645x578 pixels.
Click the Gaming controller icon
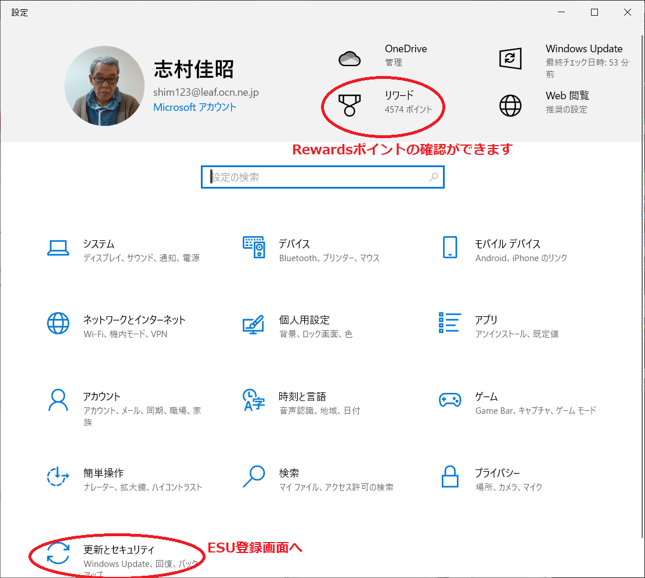[x=449, y=400]
